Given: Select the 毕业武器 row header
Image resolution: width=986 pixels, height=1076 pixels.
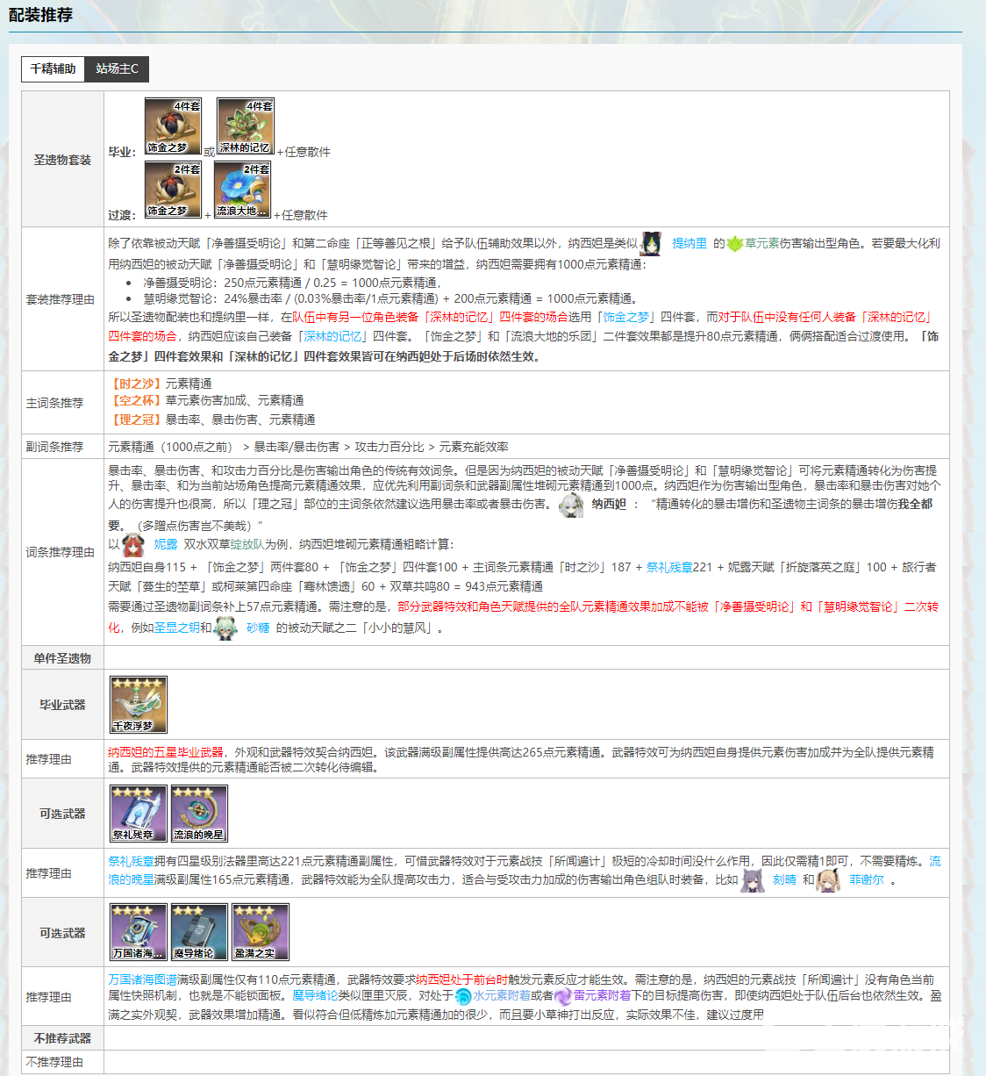Looking at the screenshot, I should point(62,705).
